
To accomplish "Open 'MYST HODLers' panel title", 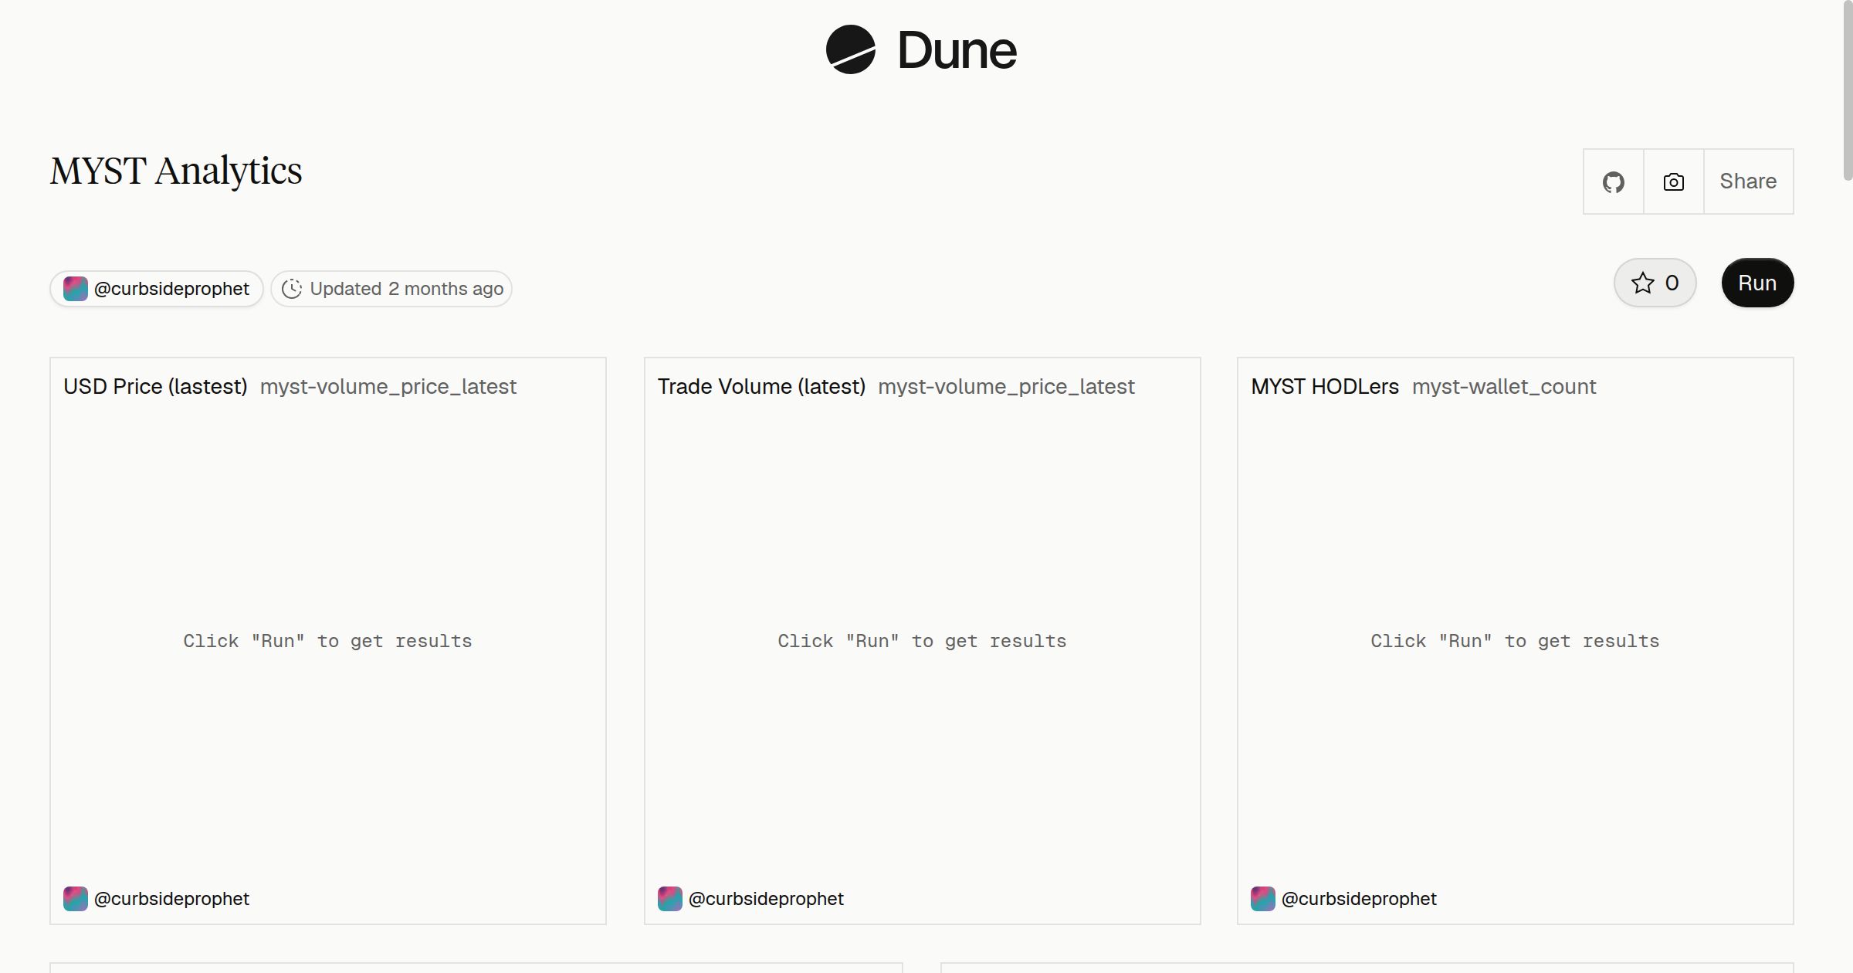I will tap(1325, 386).
